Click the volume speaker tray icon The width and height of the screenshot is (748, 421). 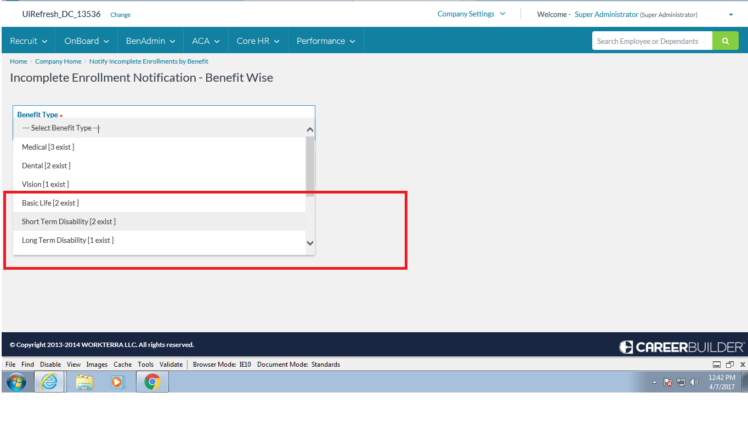pos(694,383)
